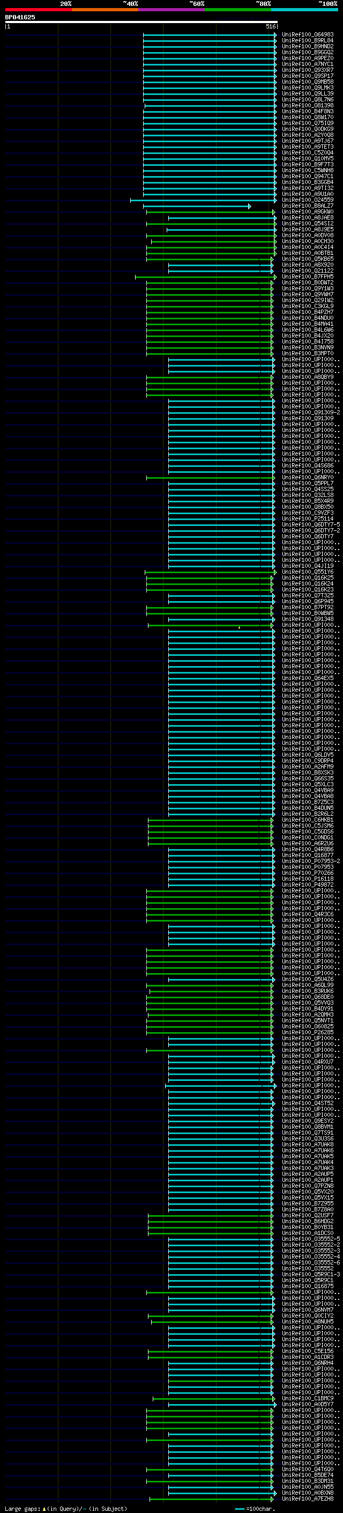Click hit label UniRef100_A9TJ67
343x1513 pixels.
pyautogui.click(x=308, y=141)
